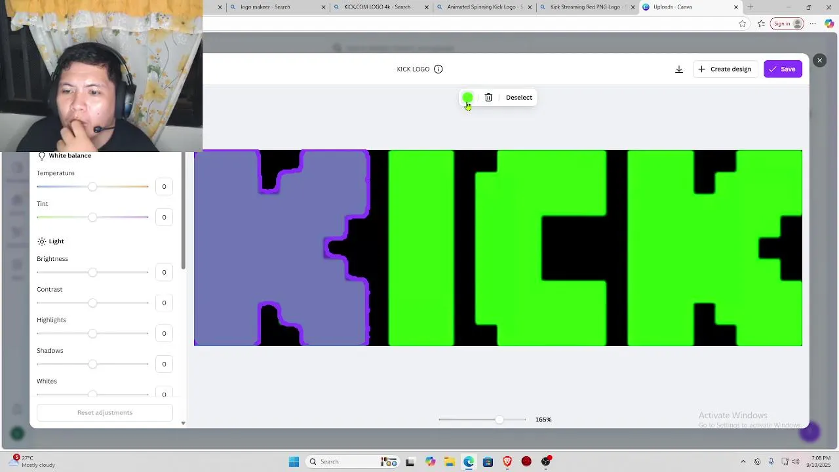This screenshot has width=839, height=472.
Task: Open the info icon beside KICK LOGO
Action: point(439,69)
